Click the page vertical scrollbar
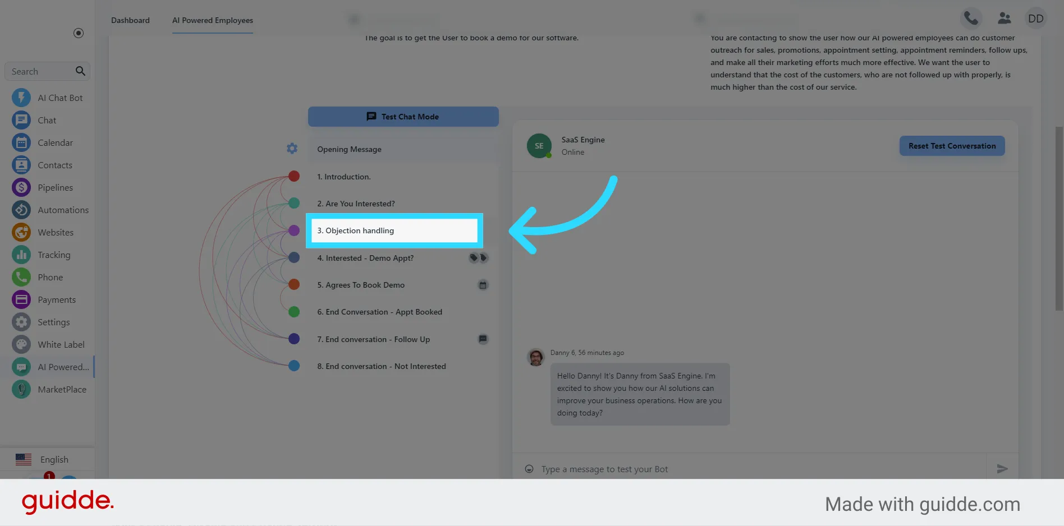The image size is (1064, 526). click(1059, 219)
